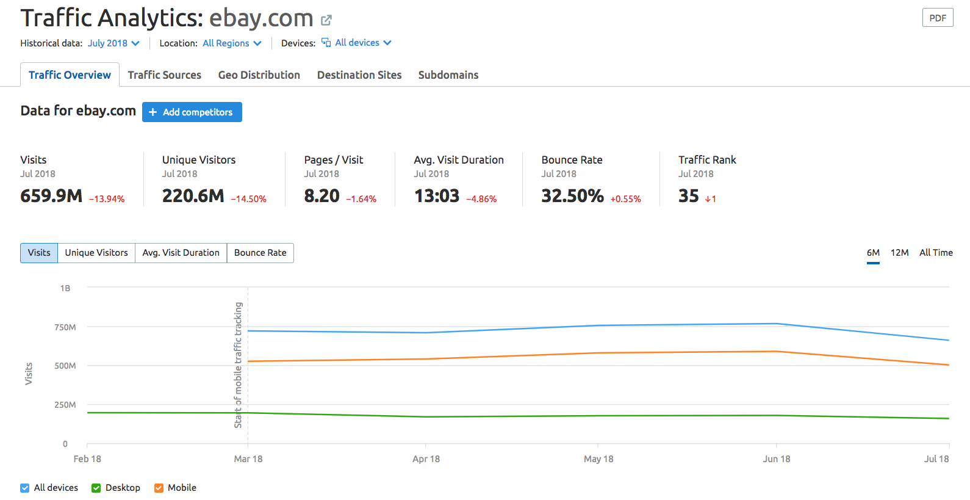Screen dimensions: 970x500
Task: Go to the Destination Sites tab
Action: coord(359,75)
